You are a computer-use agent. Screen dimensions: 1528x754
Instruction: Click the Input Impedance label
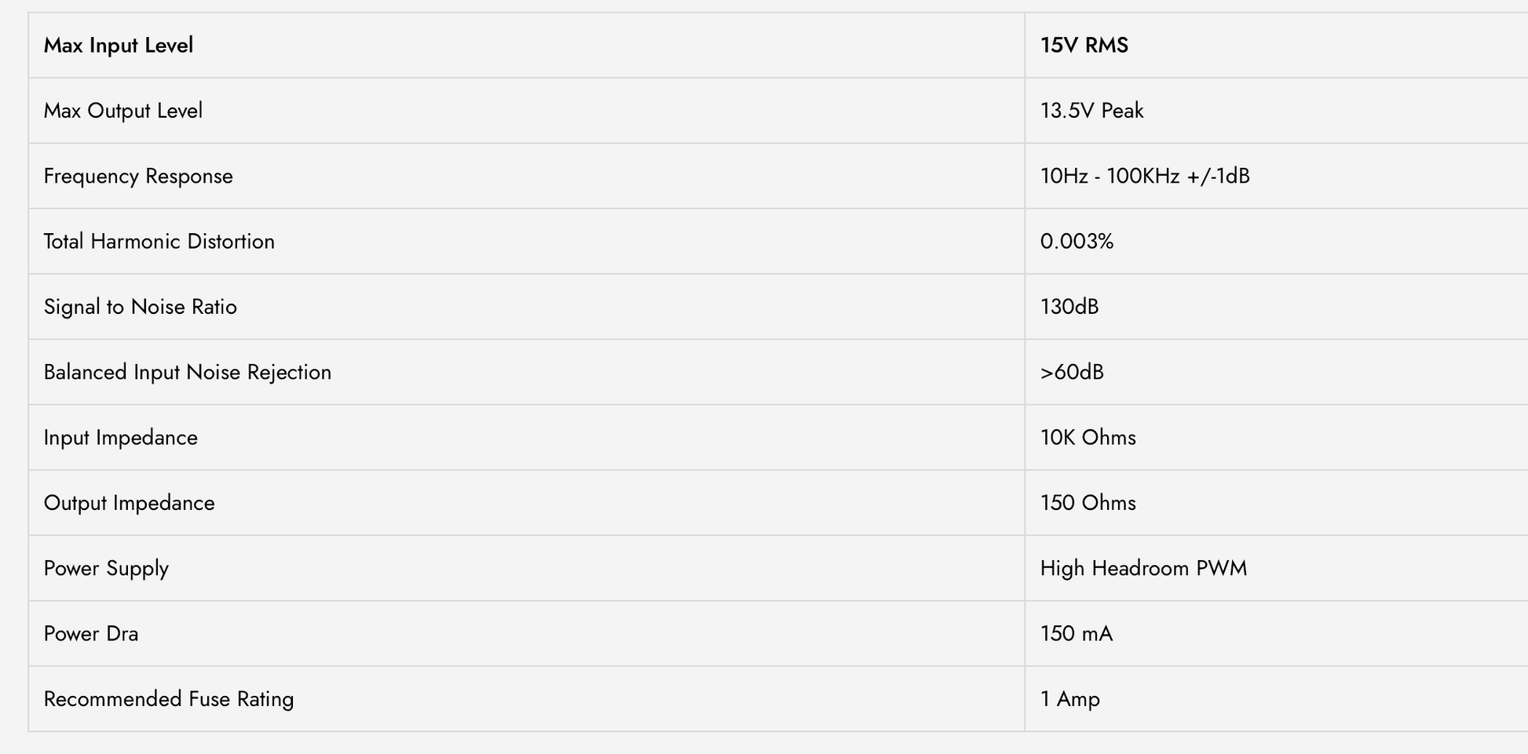click(x=121, y=438)
